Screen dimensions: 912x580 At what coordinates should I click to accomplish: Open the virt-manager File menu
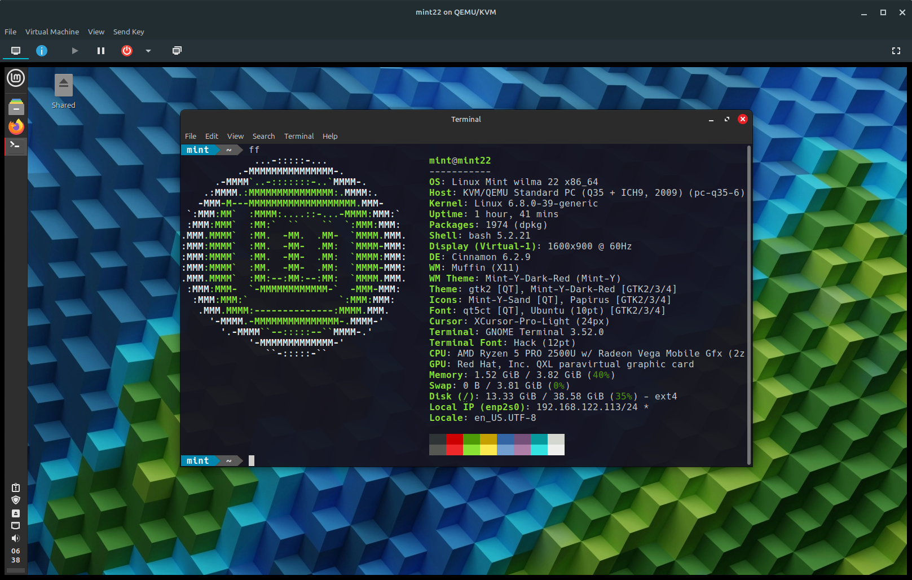coord(11,32)
